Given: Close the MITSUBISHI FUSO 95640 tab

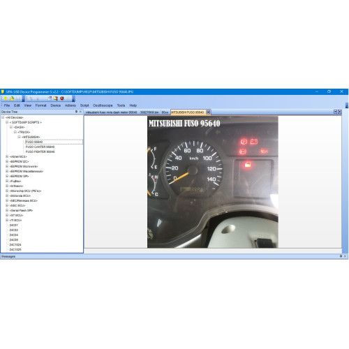Looking at the screenshot, I should 208,112.
